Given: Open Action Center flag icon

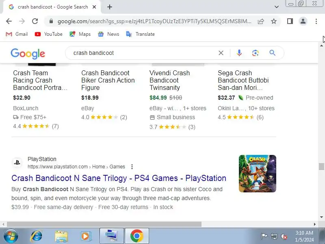Looking at the screenshot, I should 264,236.
